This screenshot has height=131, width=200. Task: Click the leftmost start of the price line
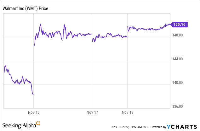click(4, 72)
